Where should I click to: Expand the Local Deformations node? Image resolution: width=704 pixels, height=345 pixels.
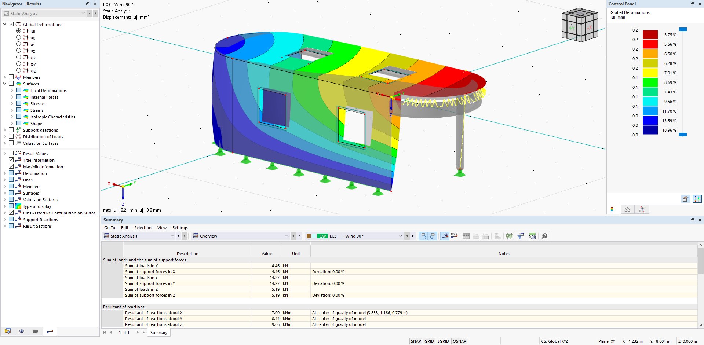(12, 90)
